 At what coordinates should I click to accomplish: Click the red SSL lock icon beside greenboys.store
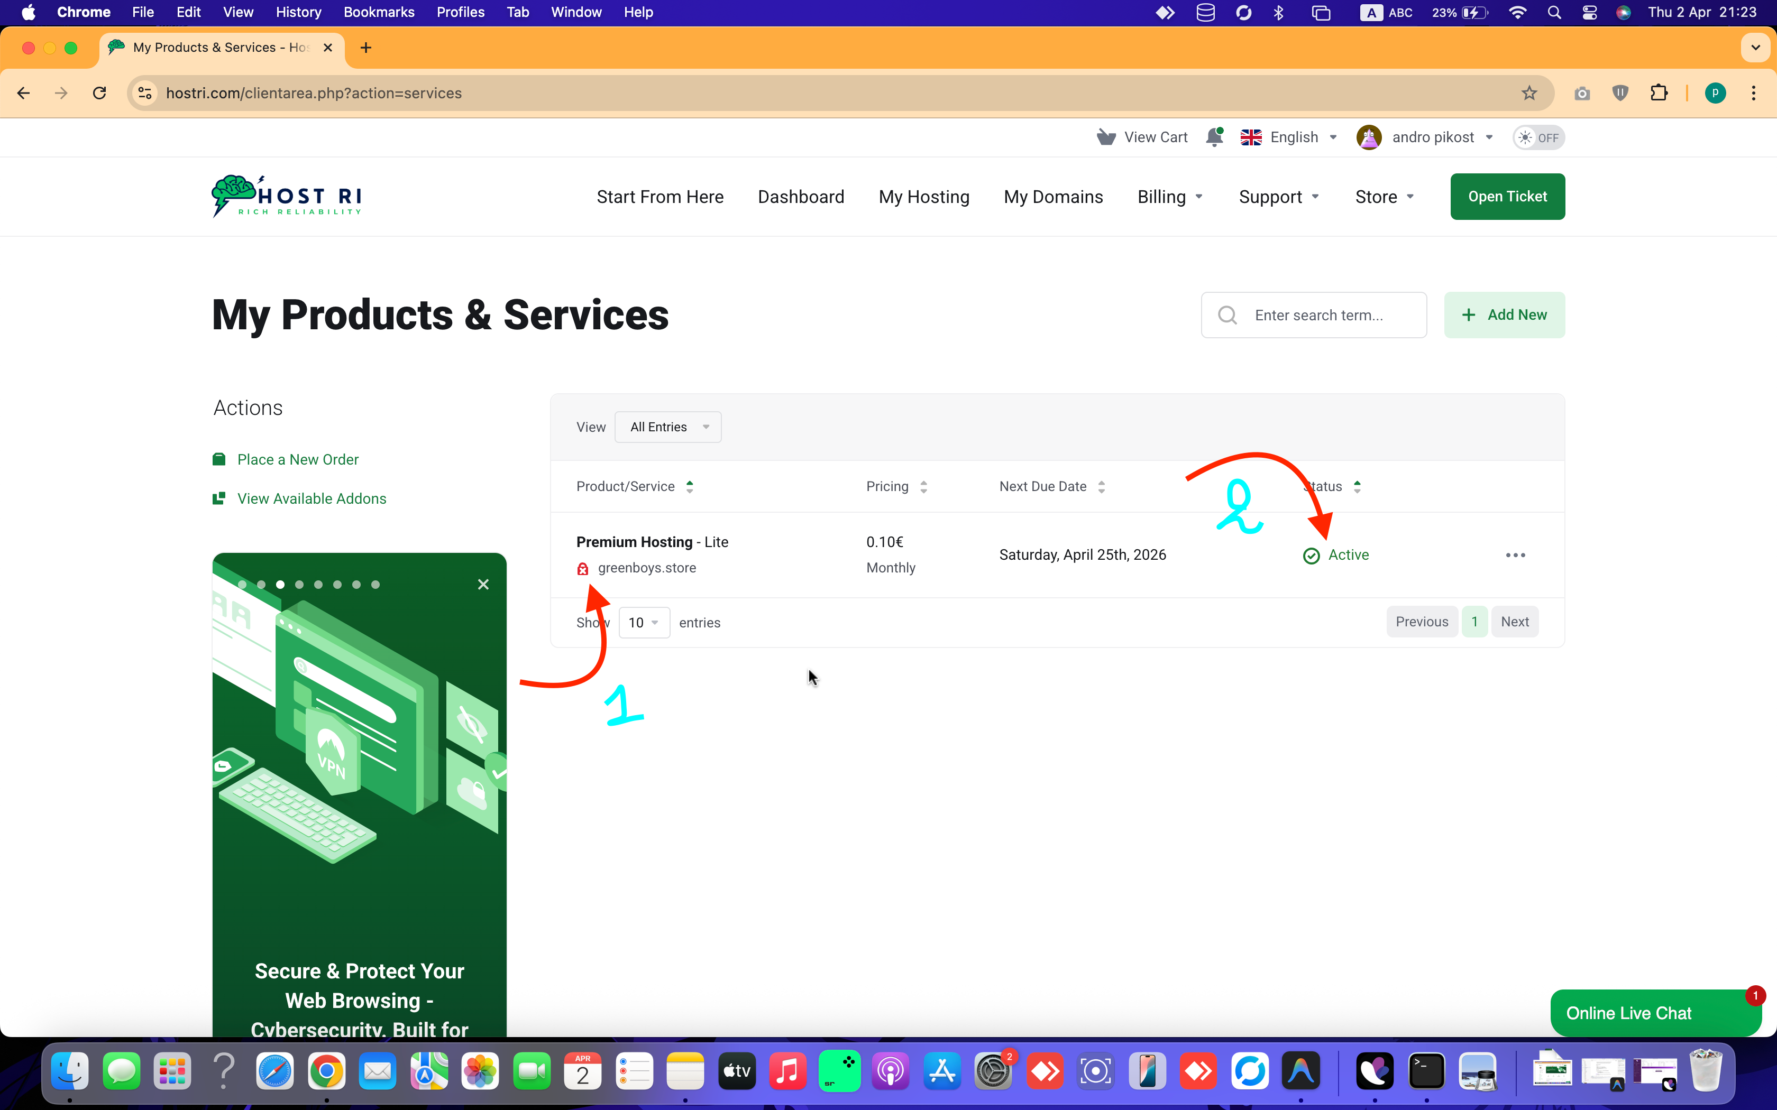[x=582, y=569]
